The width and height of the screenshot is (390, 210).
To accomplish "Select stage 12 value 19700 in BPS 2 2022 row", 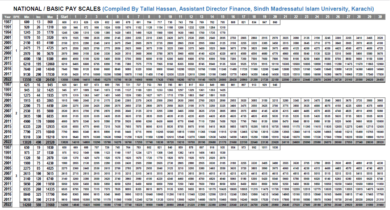I will 191,142.
